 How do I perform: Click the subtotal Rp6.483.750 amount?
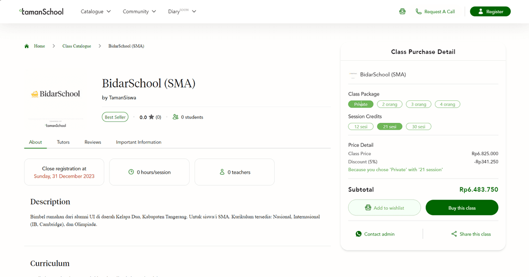pos(479,189)
